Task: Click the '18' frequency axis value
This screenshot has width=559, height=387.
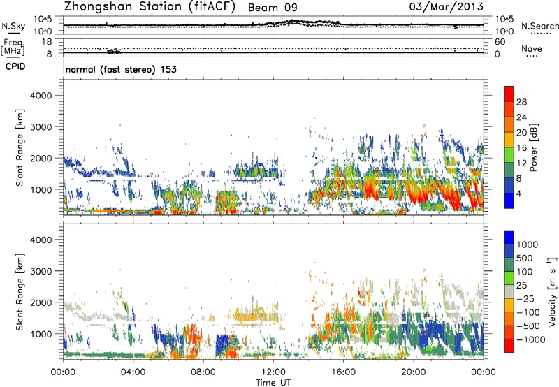Action: tap(47, 42)
